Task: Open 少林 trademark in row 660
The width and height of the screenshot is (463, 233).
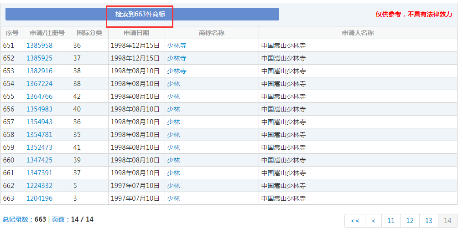Action: click(173, 160)
